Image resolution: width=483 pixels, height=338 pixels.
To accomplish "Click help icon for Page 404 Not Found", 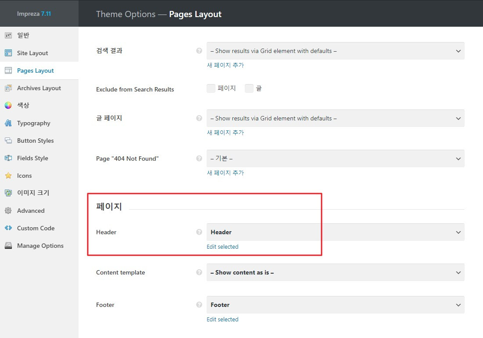I will pos(199,158).
